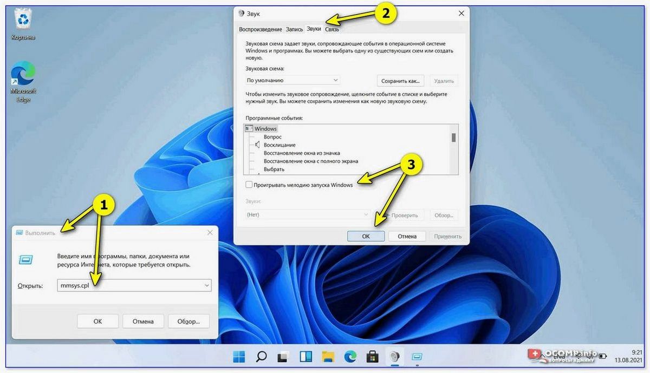
Task: Select Восстановление окна из значка event
Action: click(302, 153)
